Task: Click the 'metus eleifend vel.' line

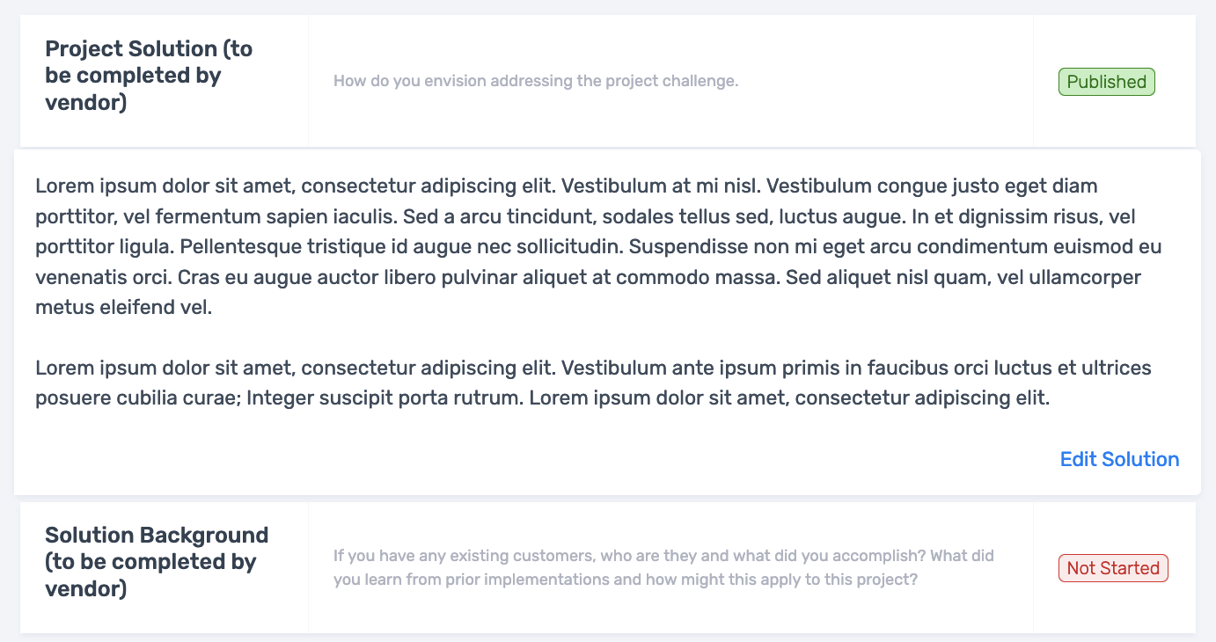Action: click(x=123, y=308)
